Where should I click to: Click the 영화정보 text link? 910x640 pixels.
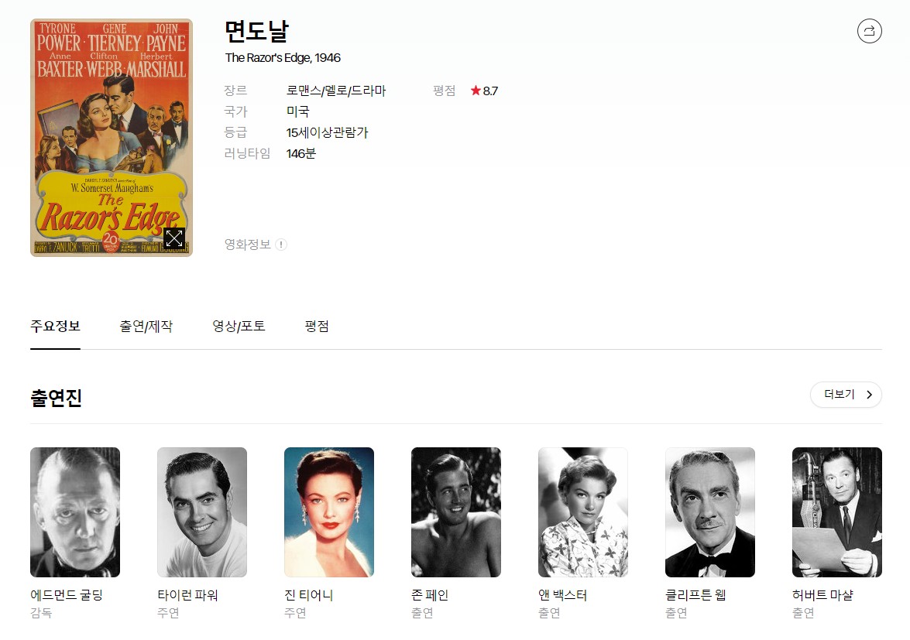click(247, 245)
